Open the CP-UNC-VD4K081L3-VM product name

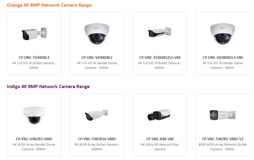click(223, 57)
